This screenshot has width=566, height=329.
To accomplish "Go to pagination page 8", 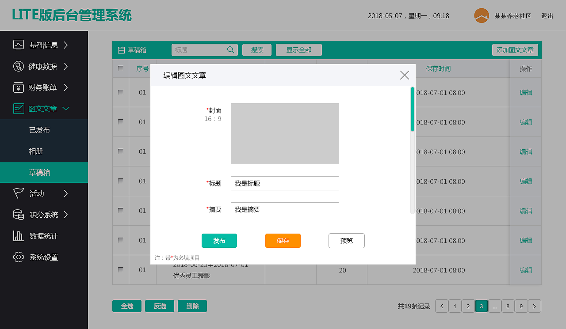I will click(x=508, y=306).
